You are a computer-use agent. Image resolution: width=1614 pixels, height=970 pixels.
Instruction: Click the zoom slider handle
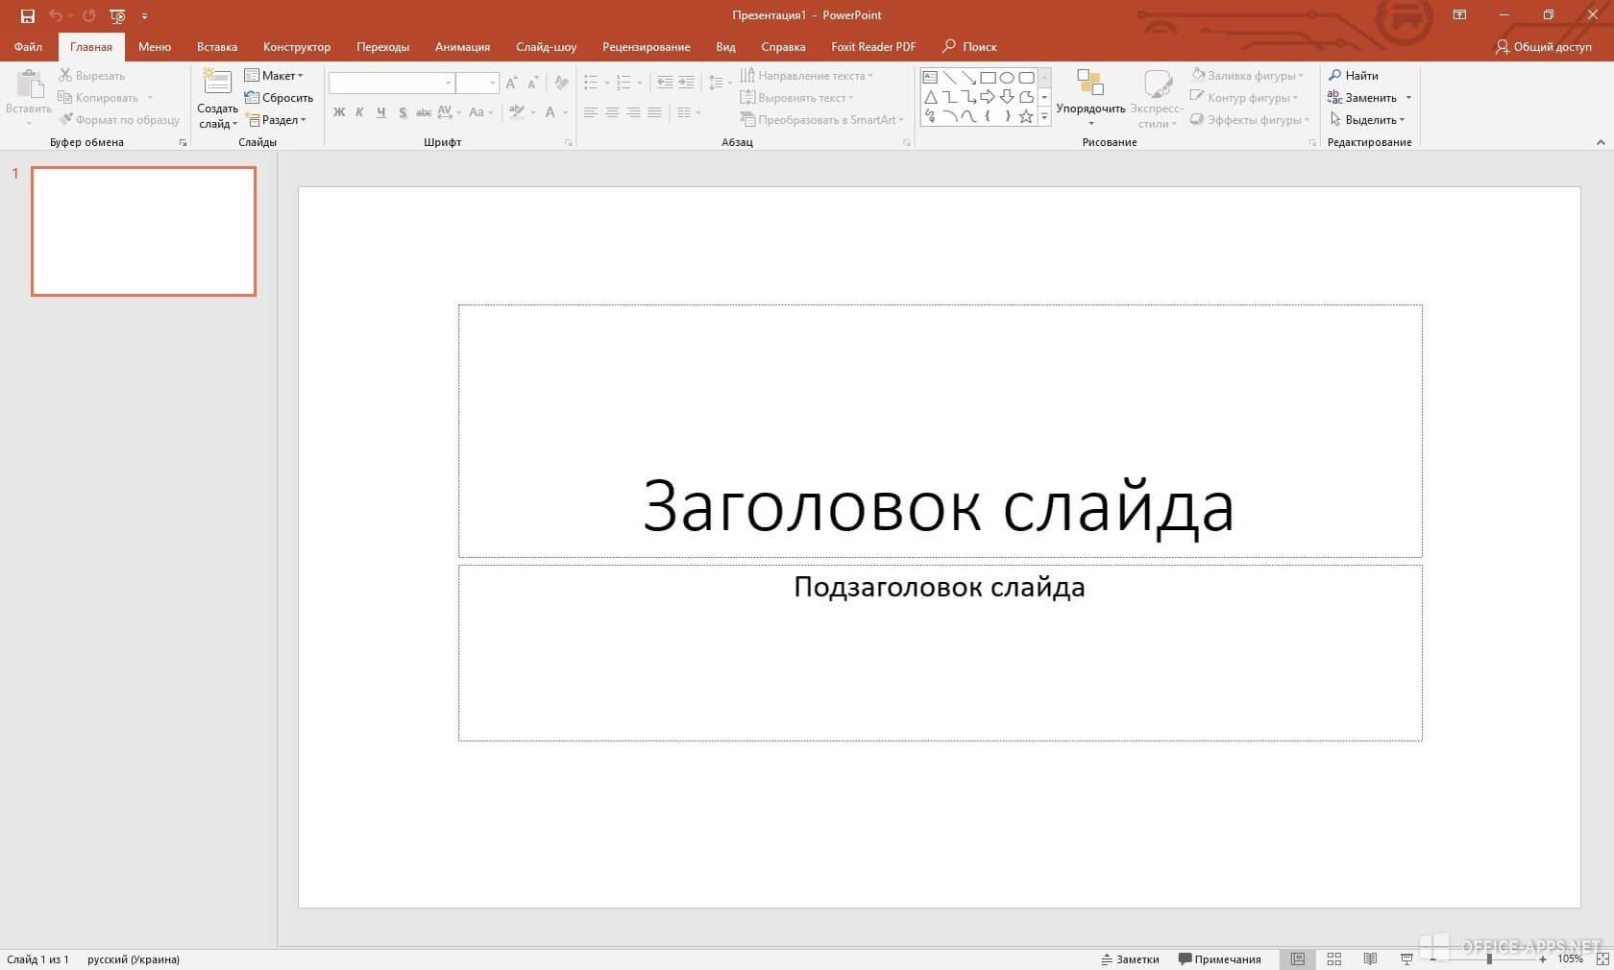pyautogui.click(x=1489, y=958)
